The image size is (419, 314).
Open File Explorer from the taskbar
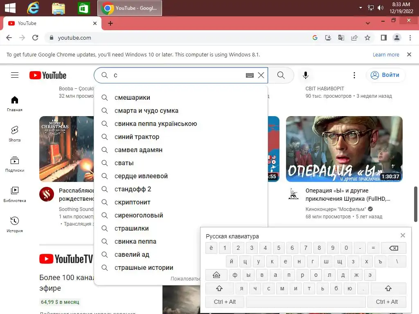click(x=58, y=8)
